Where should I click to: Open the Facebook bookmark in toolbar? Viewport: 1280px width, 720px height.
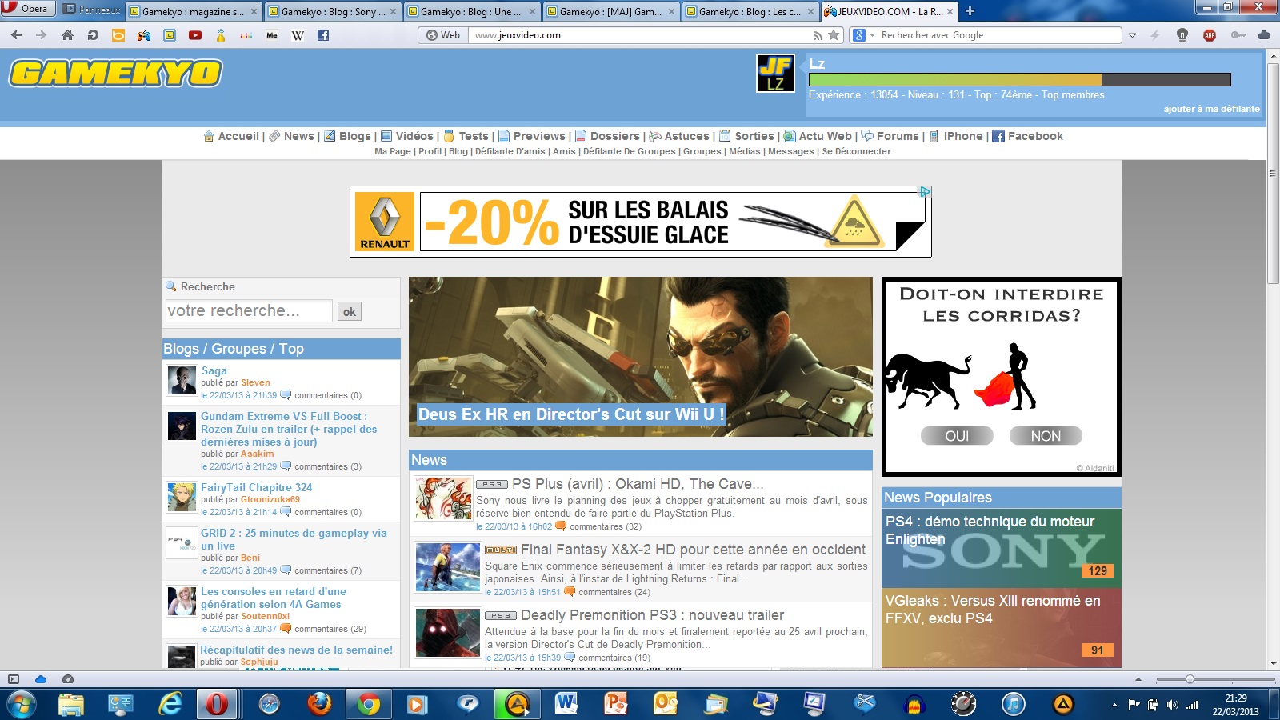tap(323, 35)
